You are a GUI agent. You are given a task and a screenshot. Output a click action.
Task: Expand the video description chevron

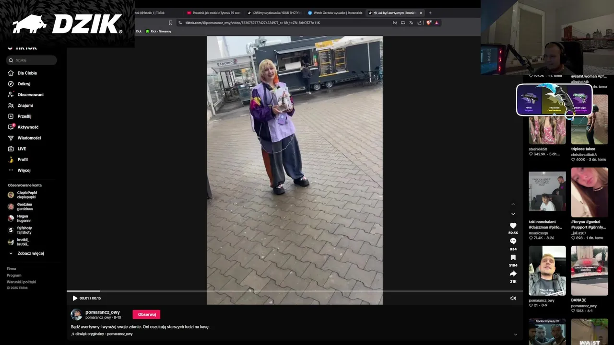tap(516, 334)
